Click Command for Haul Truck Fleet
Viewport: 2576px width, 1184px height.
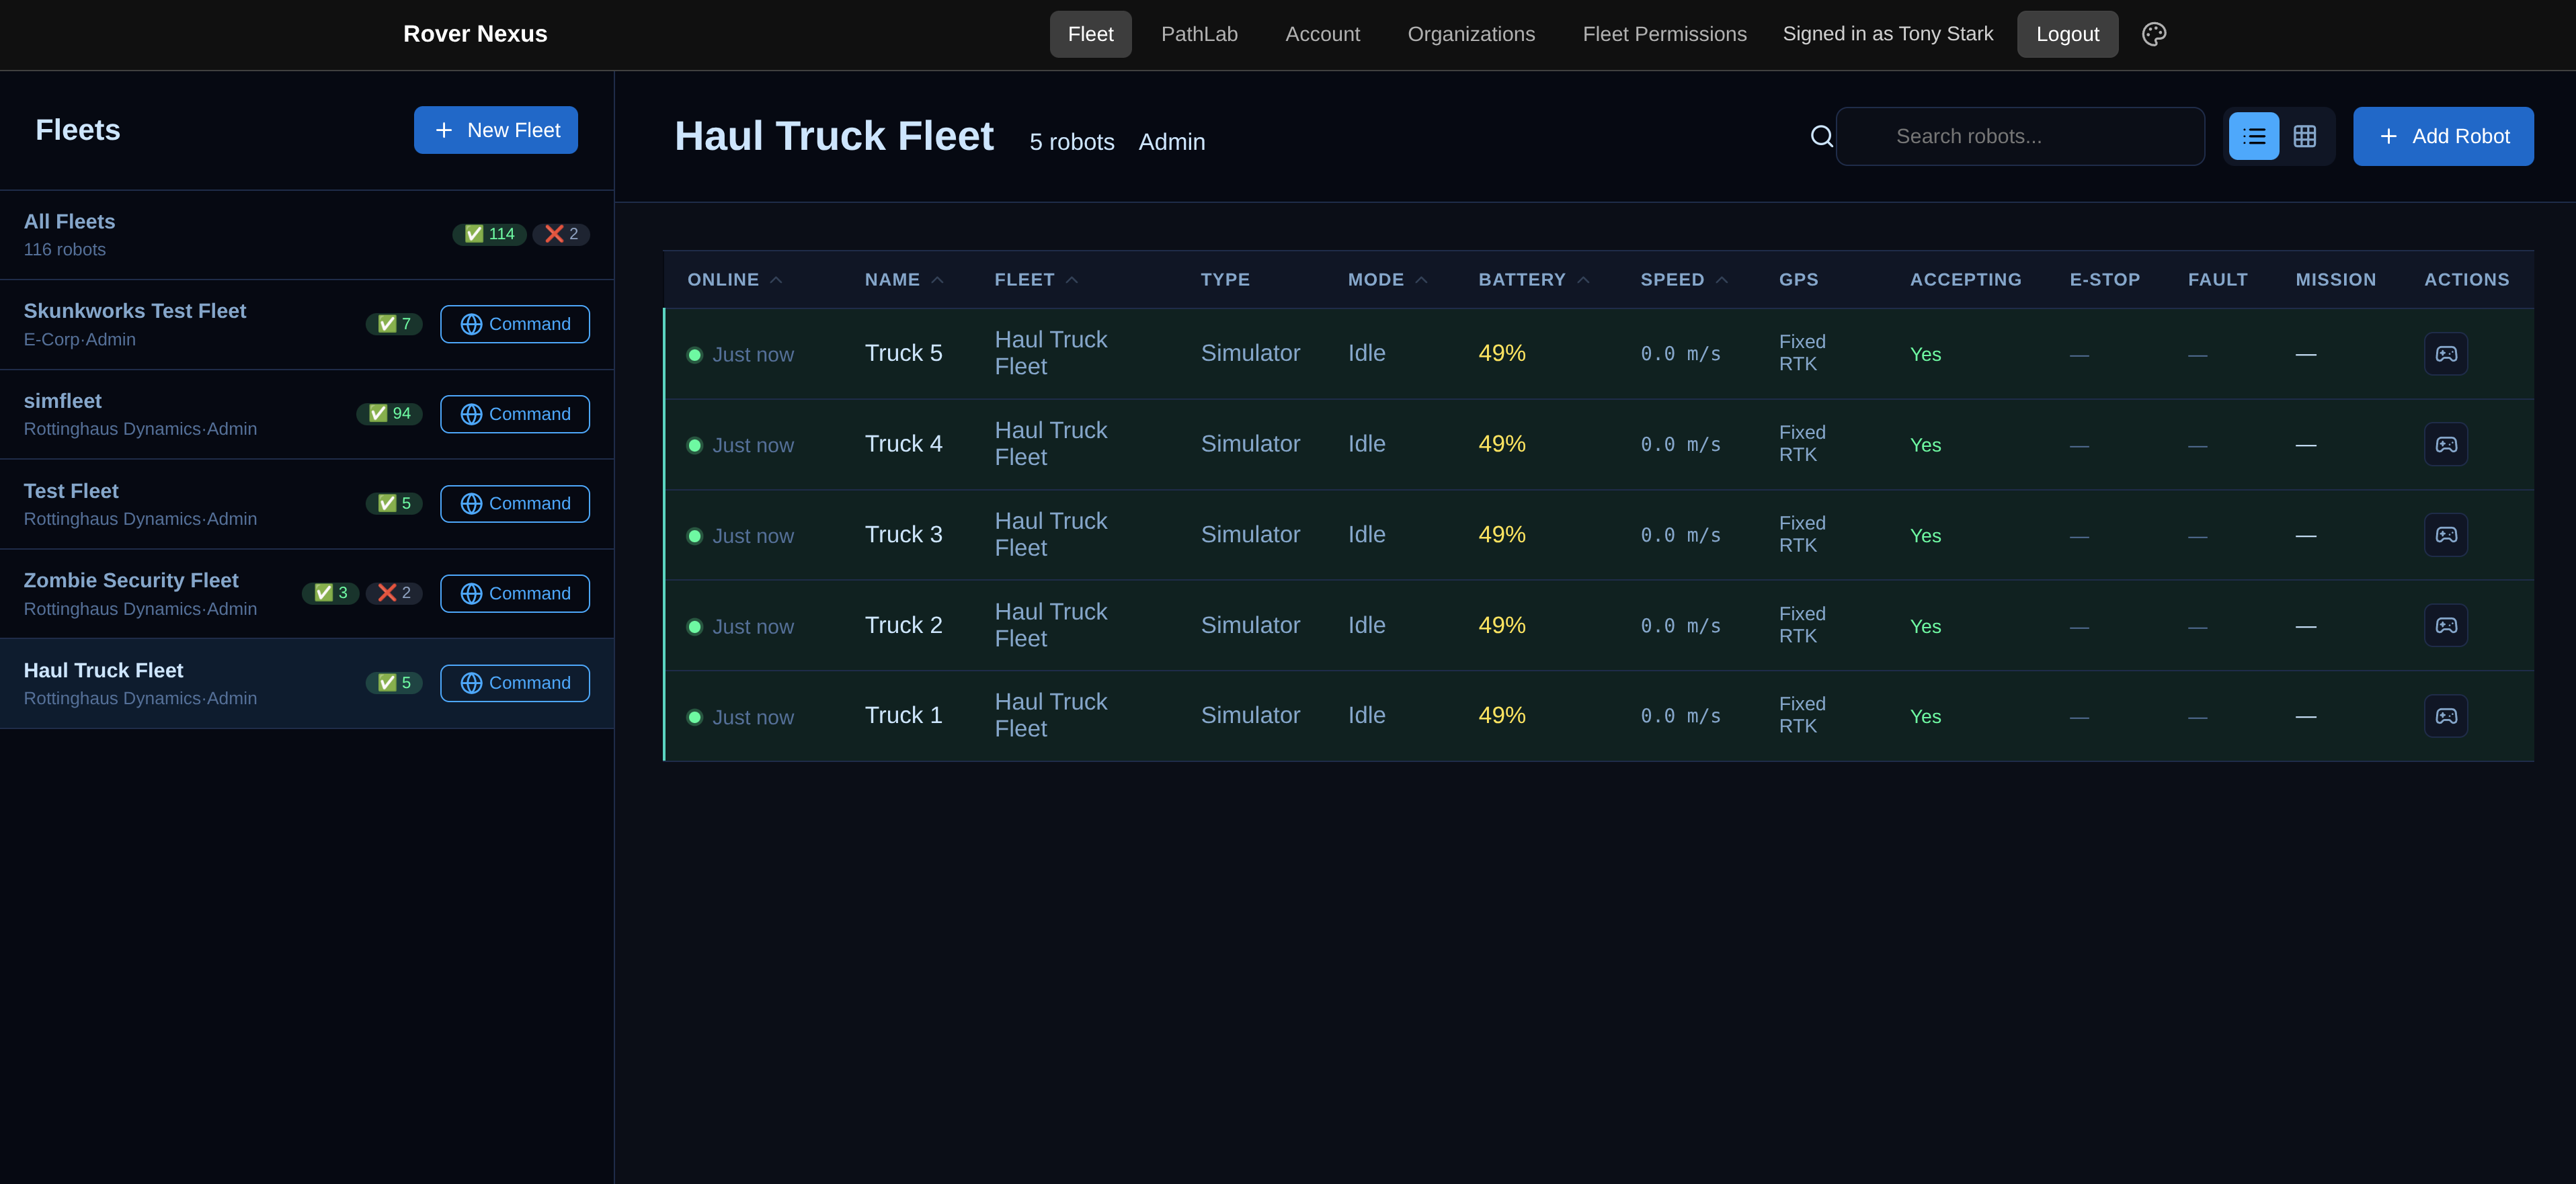(x=515, y=683)
